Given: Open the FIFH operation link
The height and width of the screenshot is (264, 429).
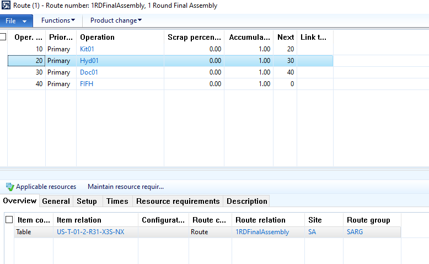Looking at the screenshot, I should point(87,83).
